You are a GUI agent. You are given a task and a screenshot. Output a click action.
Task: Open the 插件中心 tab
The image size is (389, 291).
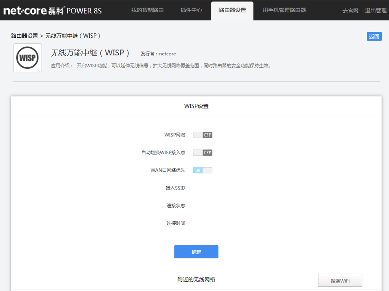(x=191, y=10)
